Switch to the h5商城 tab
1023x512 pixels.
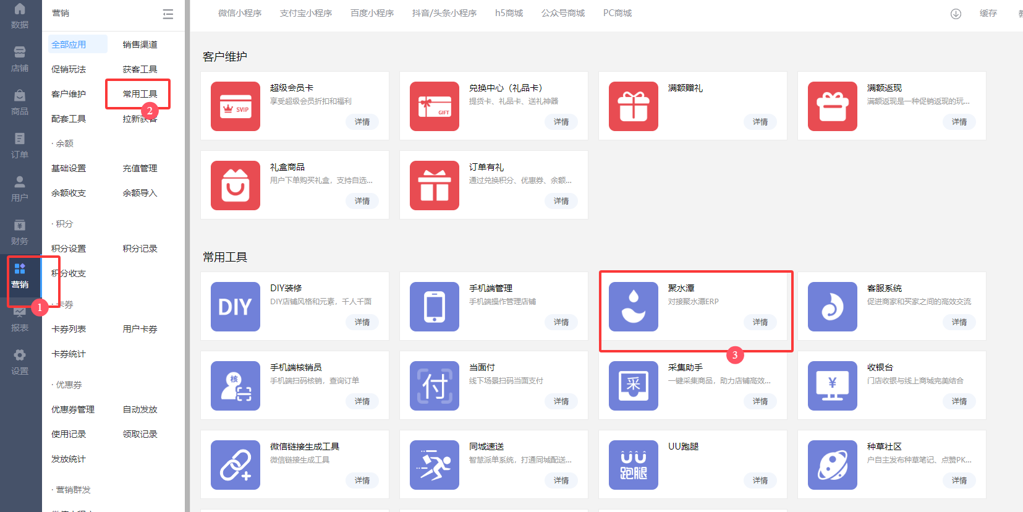509,13
